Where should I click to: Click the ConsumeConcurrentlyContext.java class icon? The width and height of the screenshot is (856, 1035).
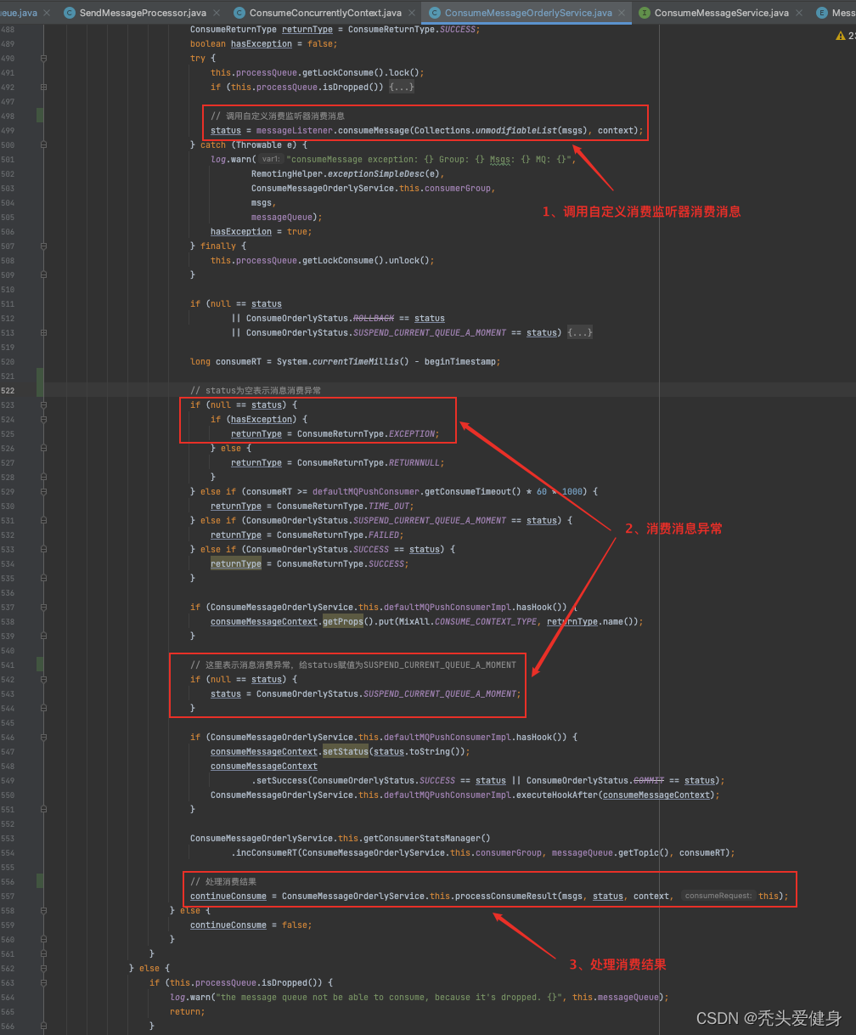239,13
